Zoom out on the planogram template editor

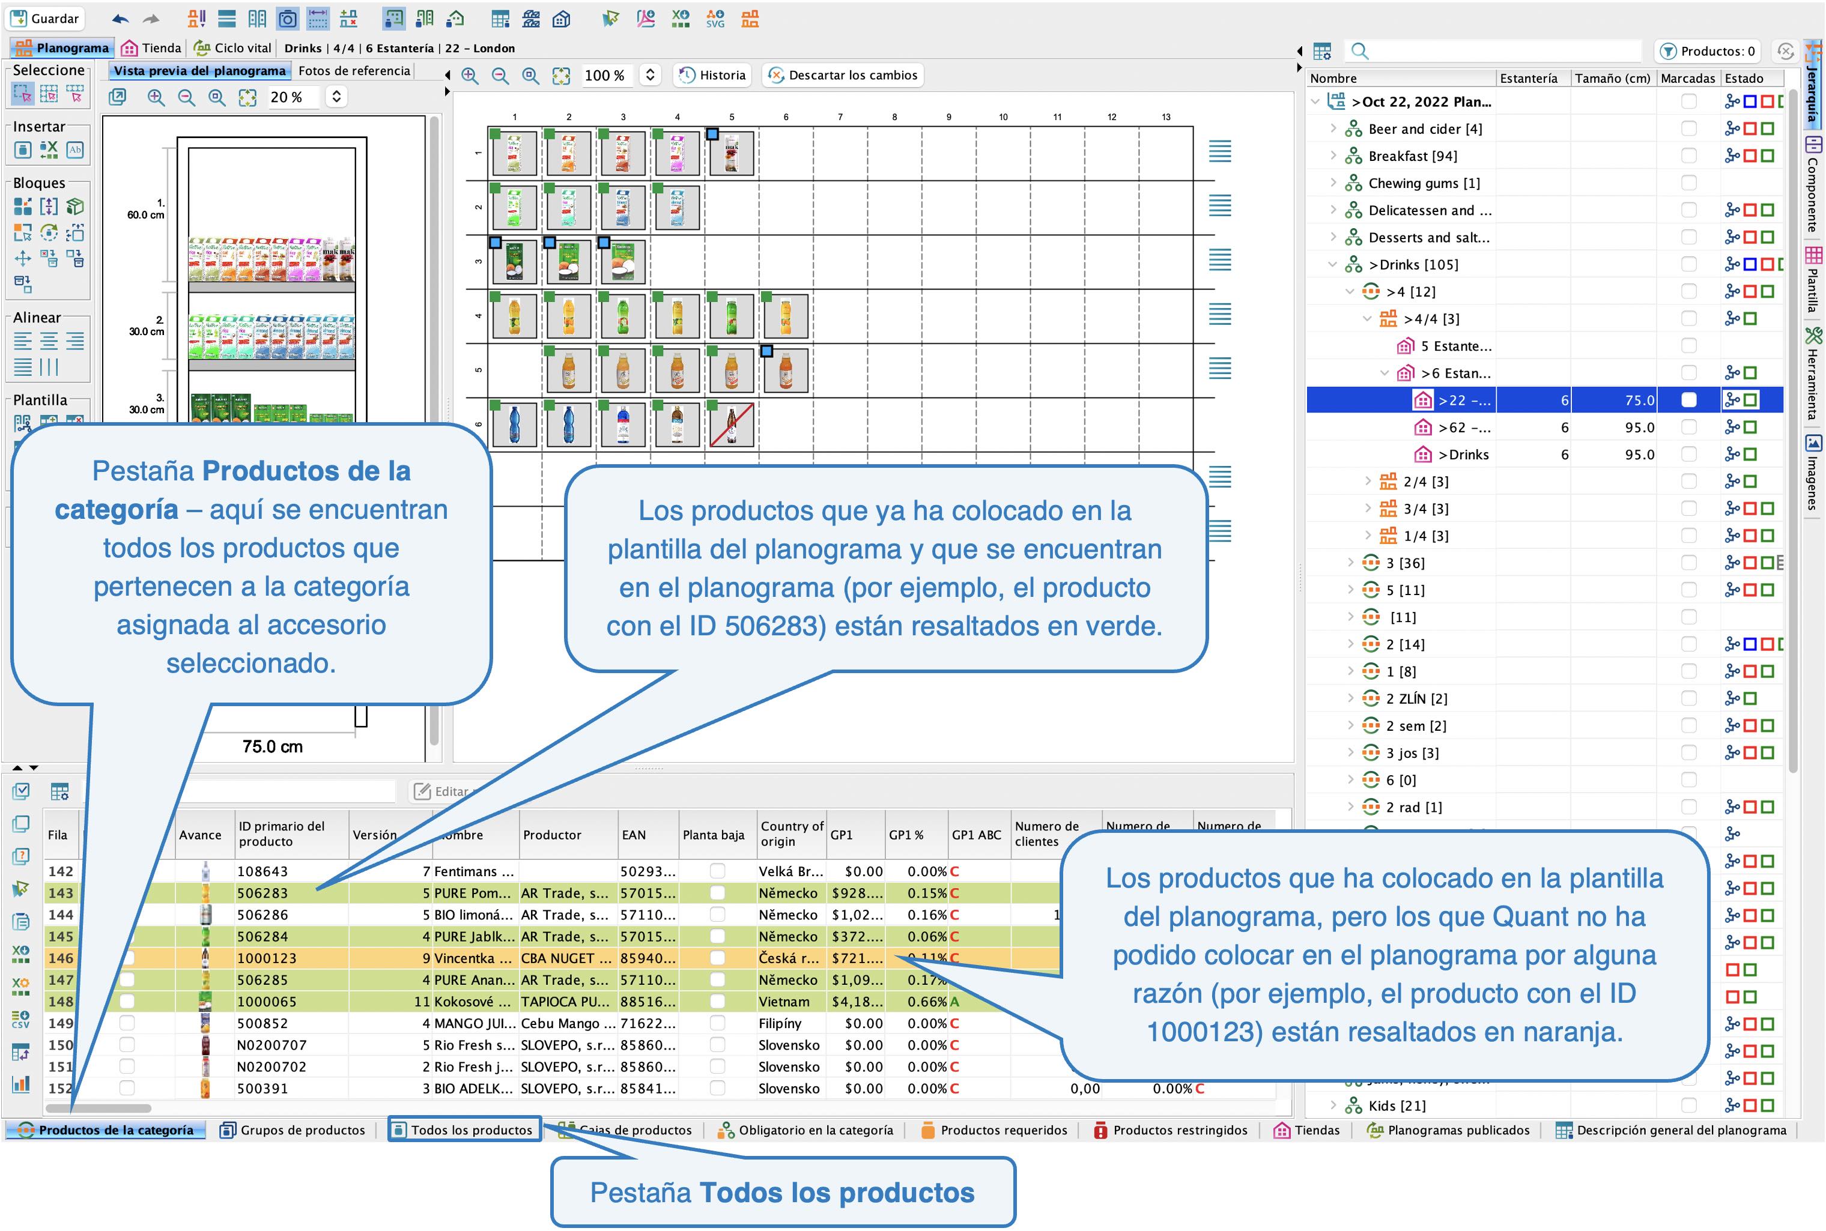(500, 76)
